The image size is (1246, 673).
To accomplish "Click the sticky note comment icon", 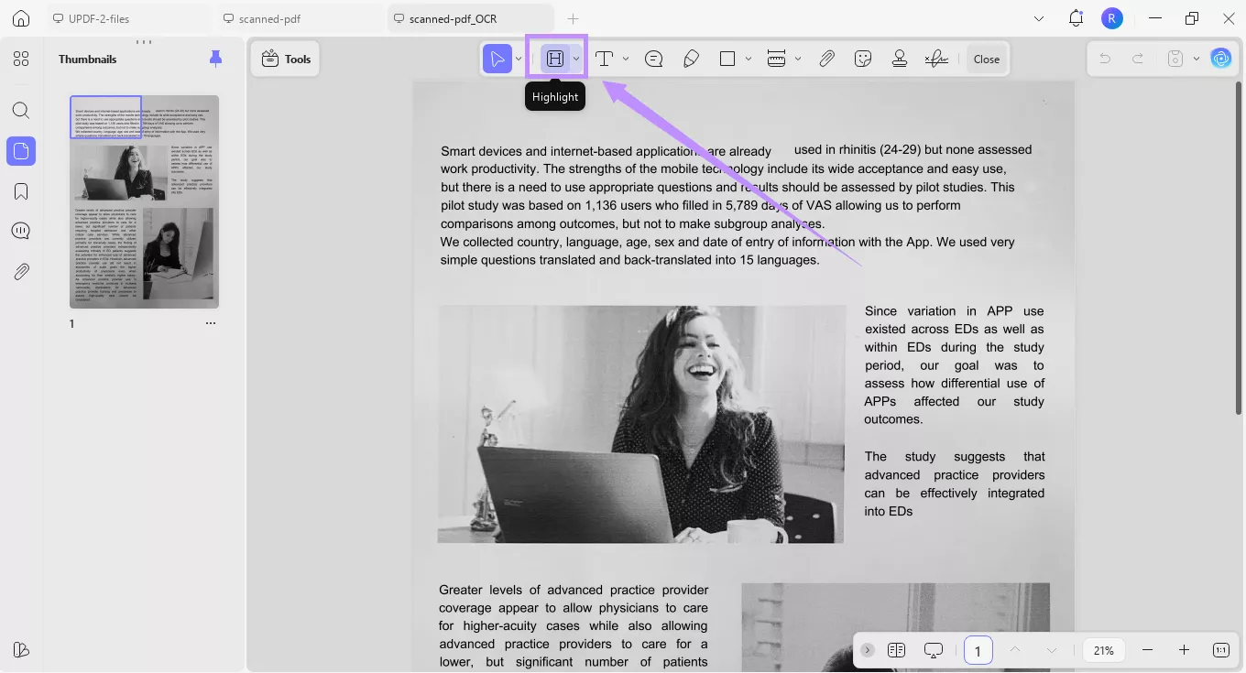I will [x=654, y=59].
